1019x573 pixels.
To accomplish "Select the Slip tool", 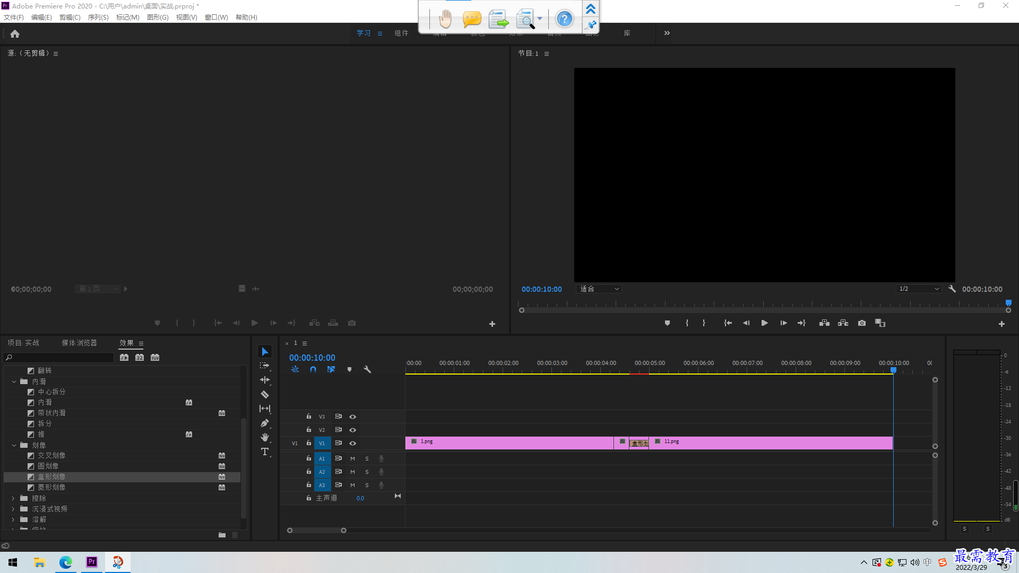I will point(265,409).
